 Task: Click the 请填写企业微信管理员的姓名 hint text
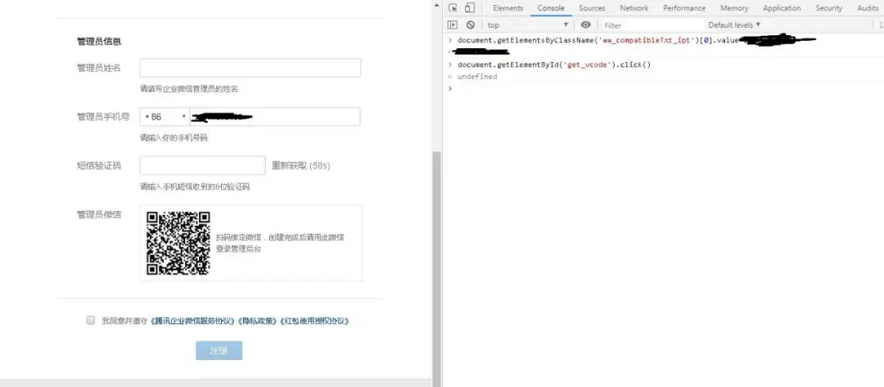tap(189, 89)
